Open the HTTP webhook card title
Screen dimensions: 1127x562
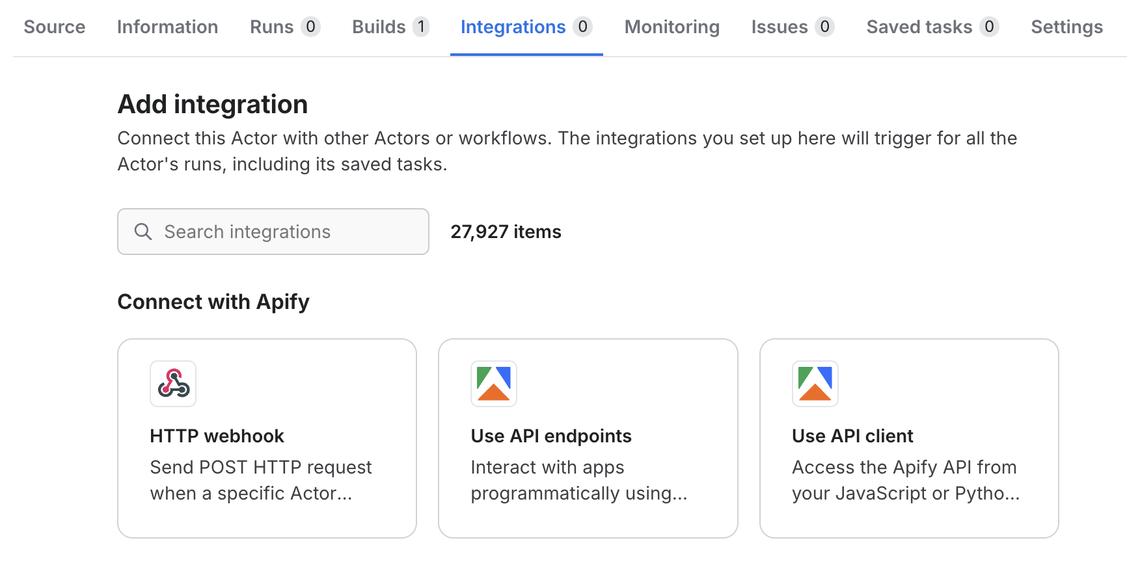pos(217,436)
